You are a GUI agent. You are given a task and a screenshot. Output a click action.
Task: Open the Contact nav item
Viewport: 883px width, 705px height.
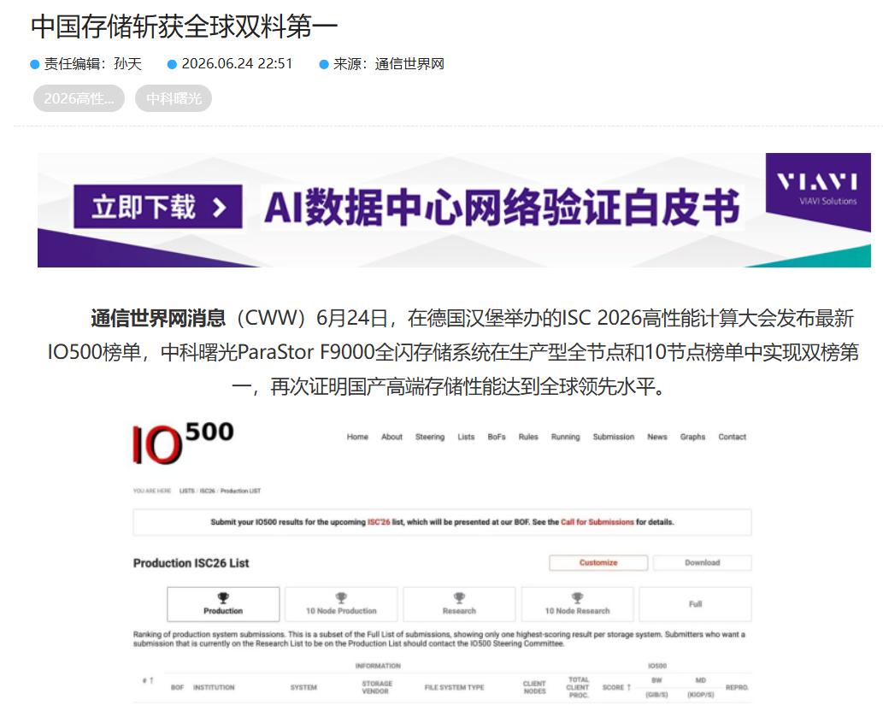(x=732, y=437)
